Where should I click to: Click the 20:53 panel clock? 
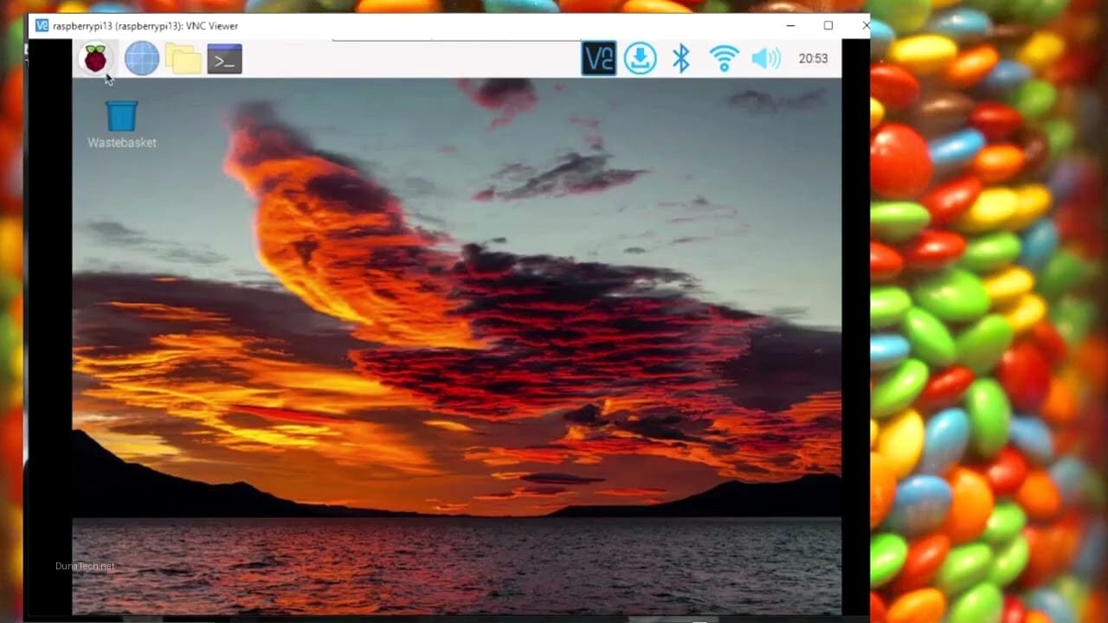point(813,59)
